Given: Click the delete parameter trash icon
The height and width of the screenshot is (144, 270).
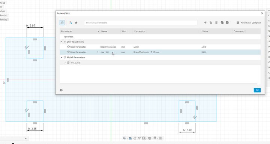Looking at the screenshot, I should [216, 22].
